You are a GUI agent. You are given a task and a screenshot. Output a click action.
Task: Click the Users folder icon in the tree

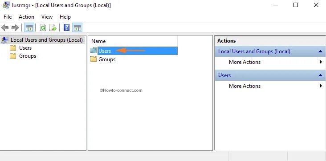tap(13, 48)
